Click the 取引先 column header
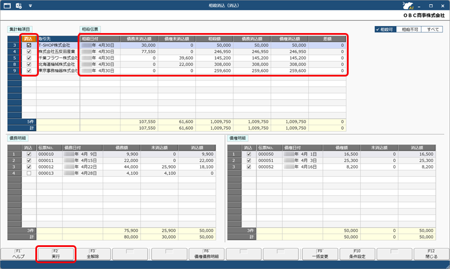 click(x=58, y=38)
